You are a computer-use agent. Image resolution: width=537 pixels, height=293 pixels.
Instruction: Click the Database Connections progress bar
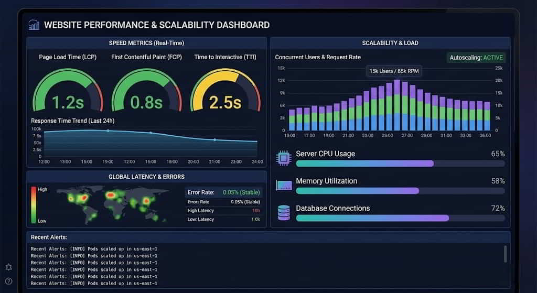pyautogui.click(x=400, y=218)
